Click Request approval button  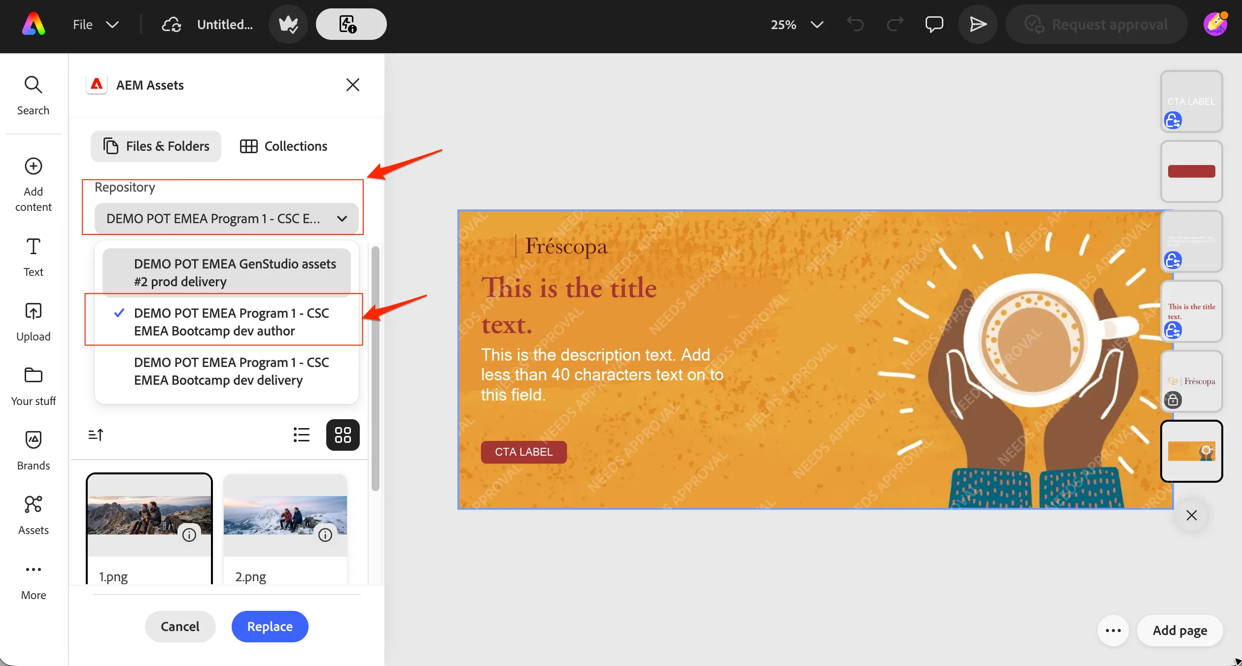pyautogui.click(x=1096, y=24)
